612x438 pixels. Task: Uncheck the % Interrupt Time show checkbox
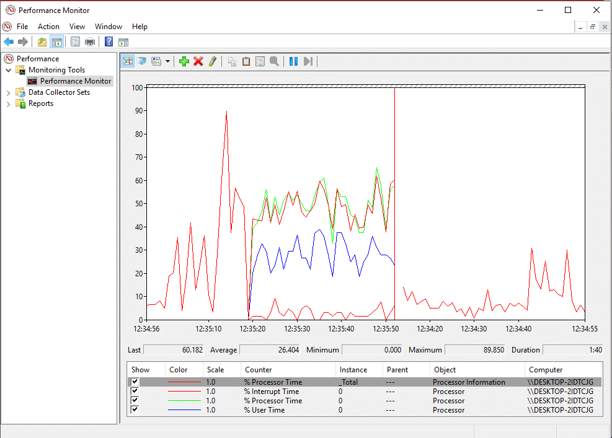point(135,392)
